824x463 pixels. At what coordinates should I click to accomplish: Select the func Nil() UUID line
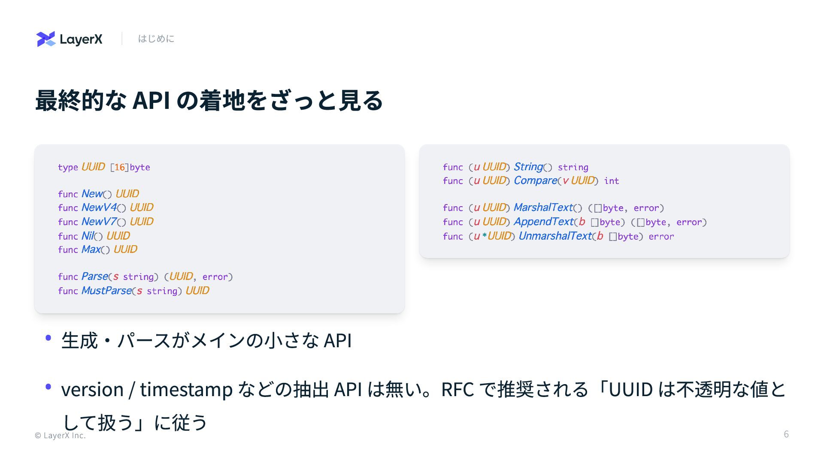(94, 236)
